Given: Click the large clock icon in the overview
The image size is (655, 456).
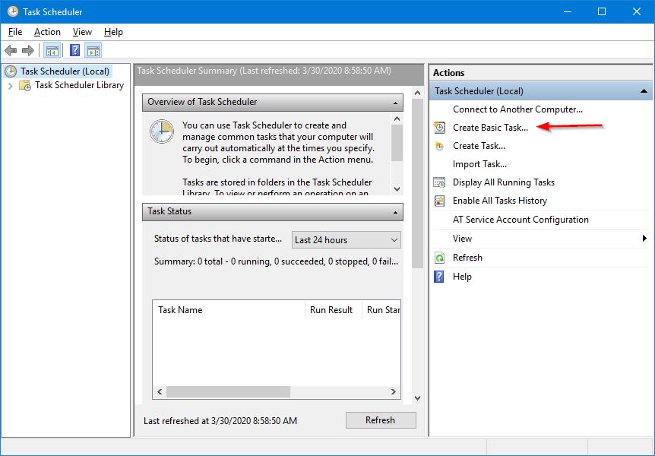Looking at the screenshot, I should coord(162,131).
